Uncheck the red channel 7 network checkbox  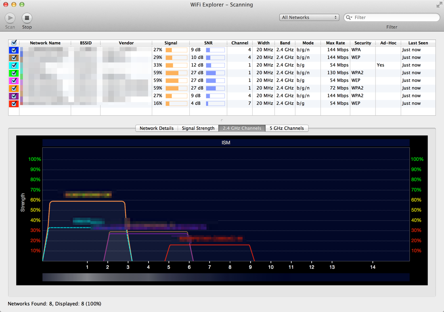pyautogui.click(x=14, y=104)
